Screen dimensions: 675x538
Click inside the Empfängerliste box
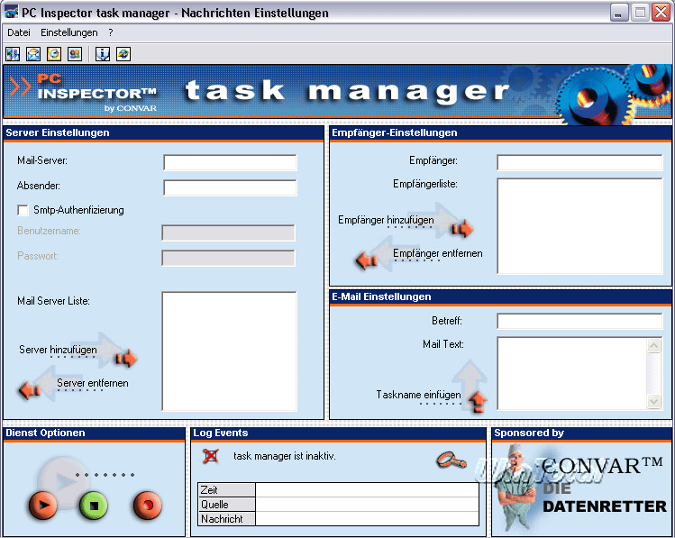[x=579, y=226]
